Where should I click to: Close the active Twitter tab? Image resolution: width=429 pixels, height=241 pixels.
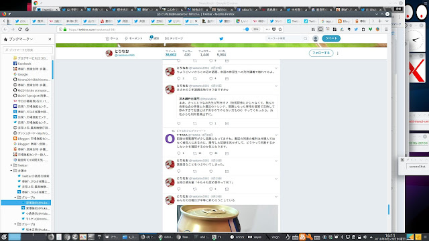(x=196, y=21)
